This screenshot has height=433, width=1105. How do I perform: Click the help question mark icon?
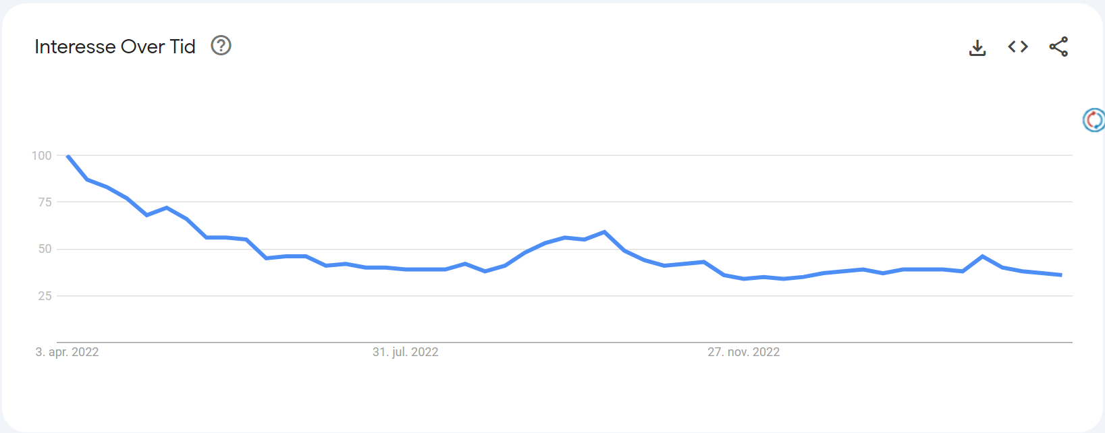221,46
